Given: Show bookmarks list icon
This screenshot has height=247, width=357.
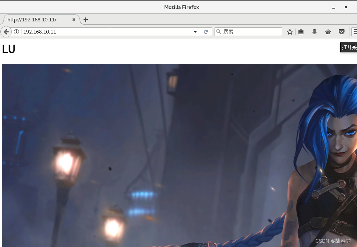Looking at the screenshot, I should [x=301, y=32].
